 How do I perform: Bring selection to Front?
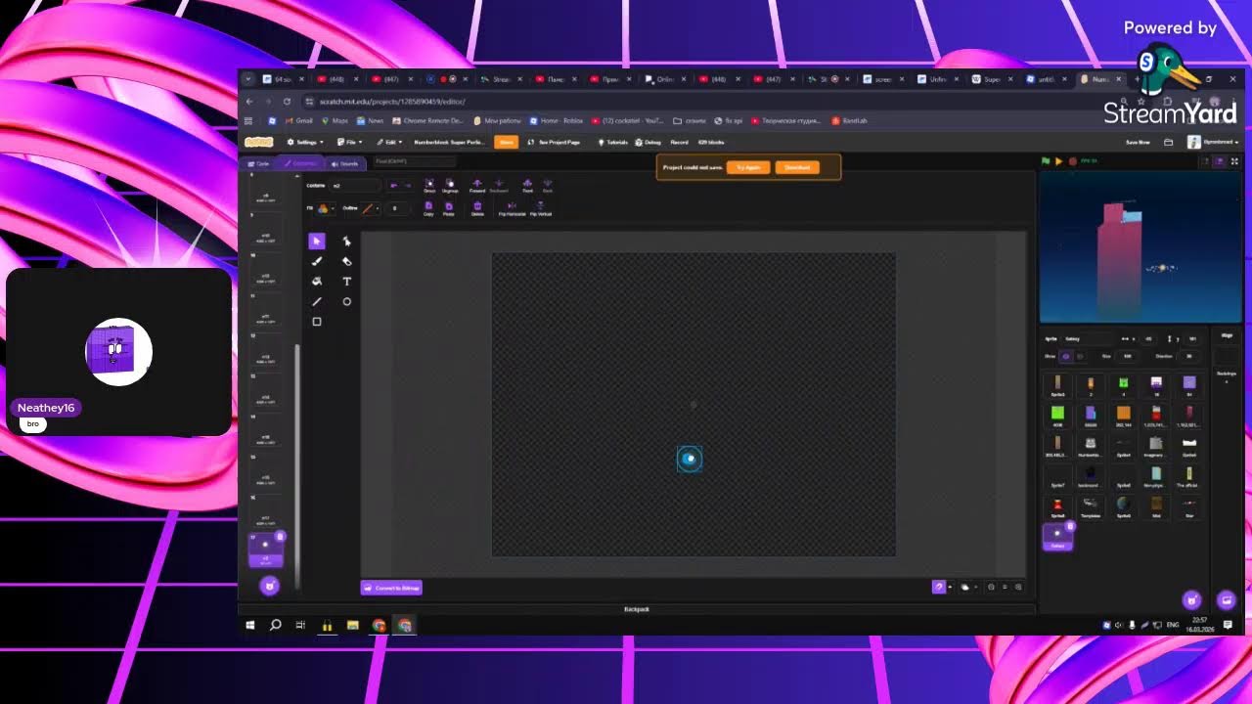tap(527, 185)
